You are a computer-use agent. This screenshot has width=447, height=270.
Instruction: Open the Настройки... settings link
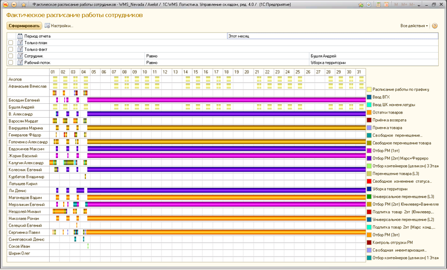(x=62, y=25)
